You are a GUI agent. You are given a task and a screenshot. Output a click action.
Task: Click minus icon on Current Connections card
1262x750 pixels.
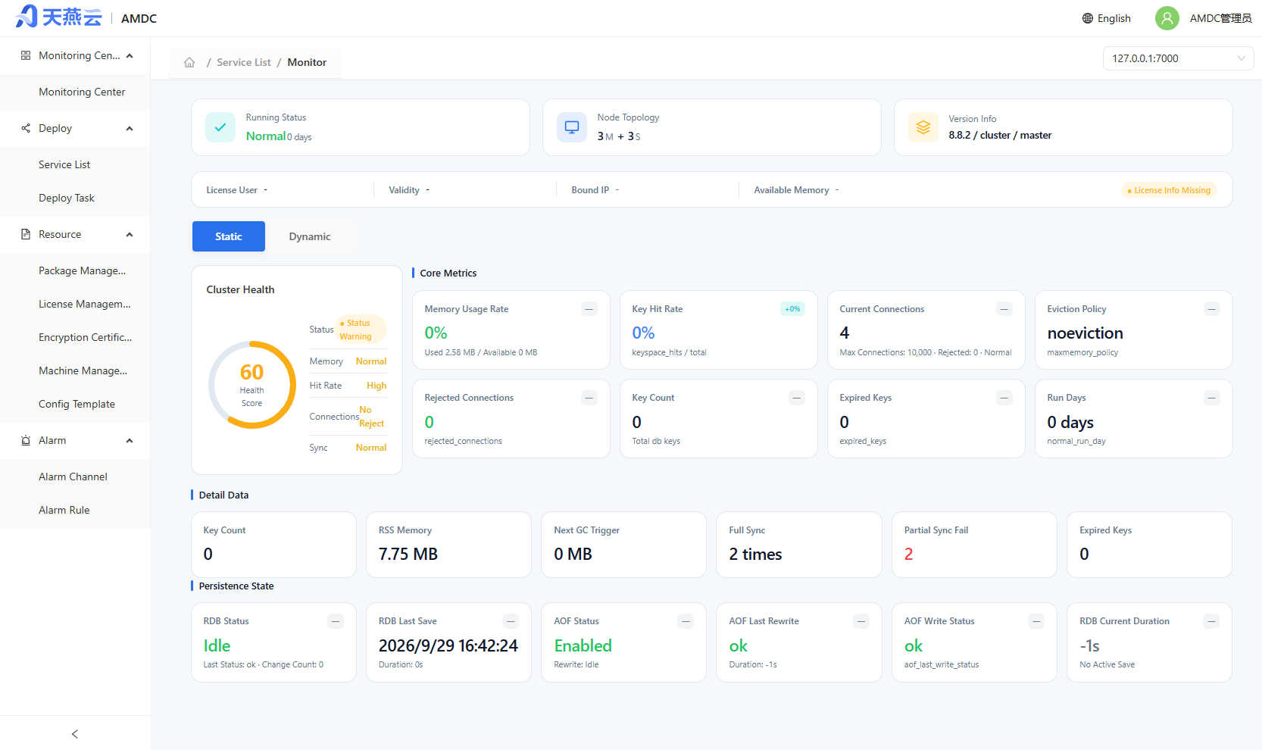click(x=1004, y=309)
